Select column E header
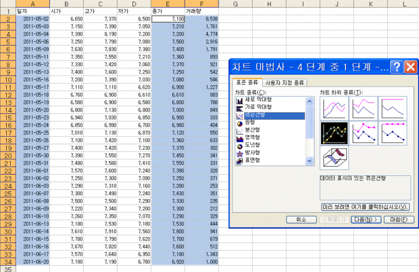Screen dimensions: 419x272 [x=168, y=4]
